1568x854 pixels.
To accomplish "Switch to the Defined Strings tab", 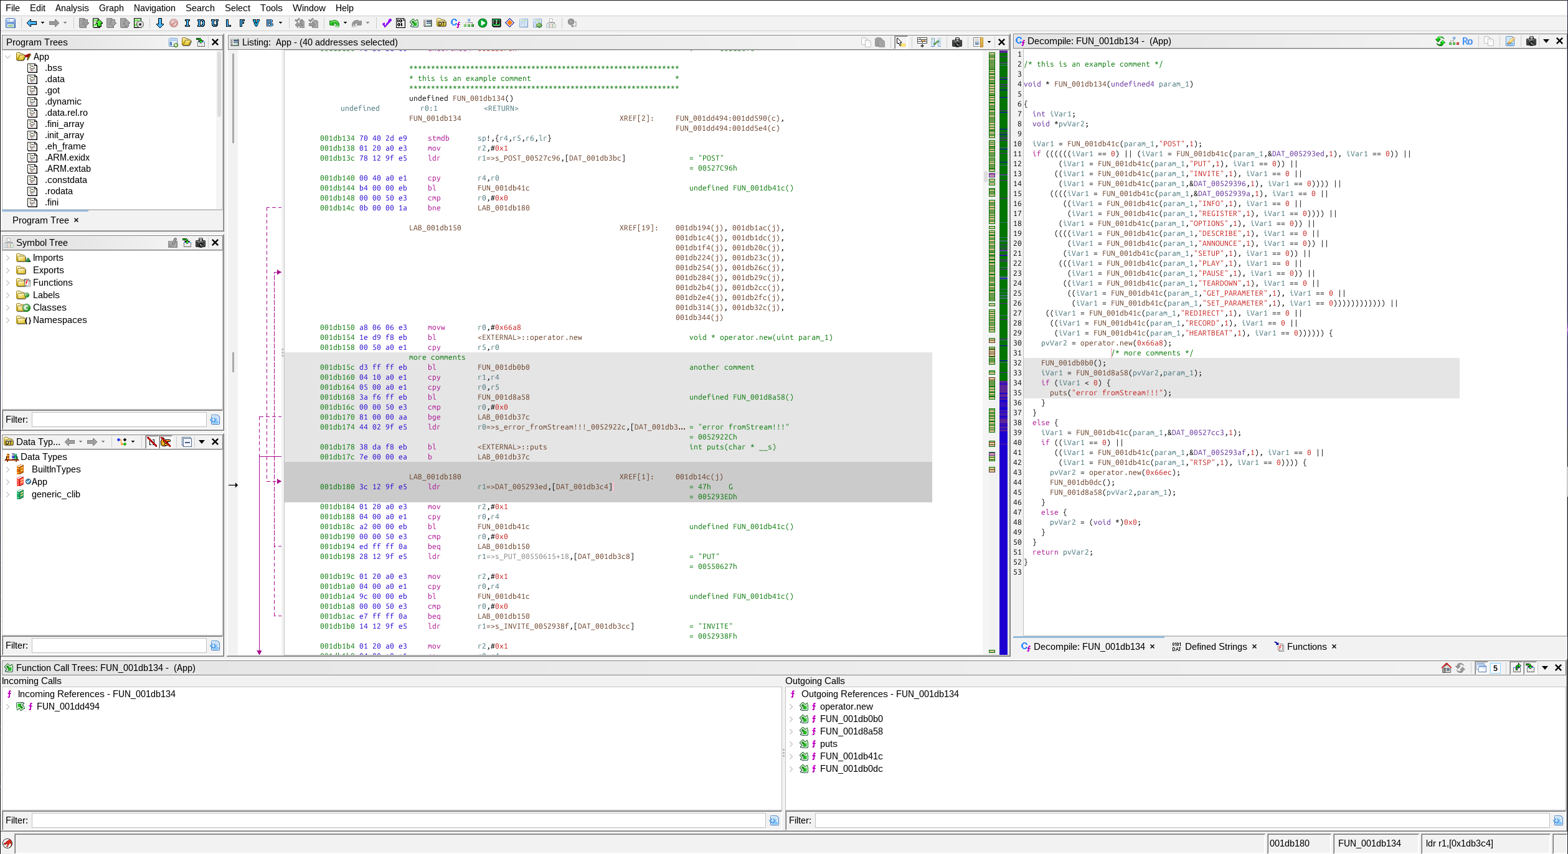I will click(1215, 647).
